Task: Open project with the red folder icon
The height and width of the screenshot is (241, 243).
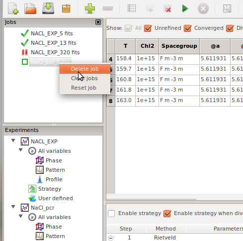Action: pyautogui.click(x=30, y=8)
